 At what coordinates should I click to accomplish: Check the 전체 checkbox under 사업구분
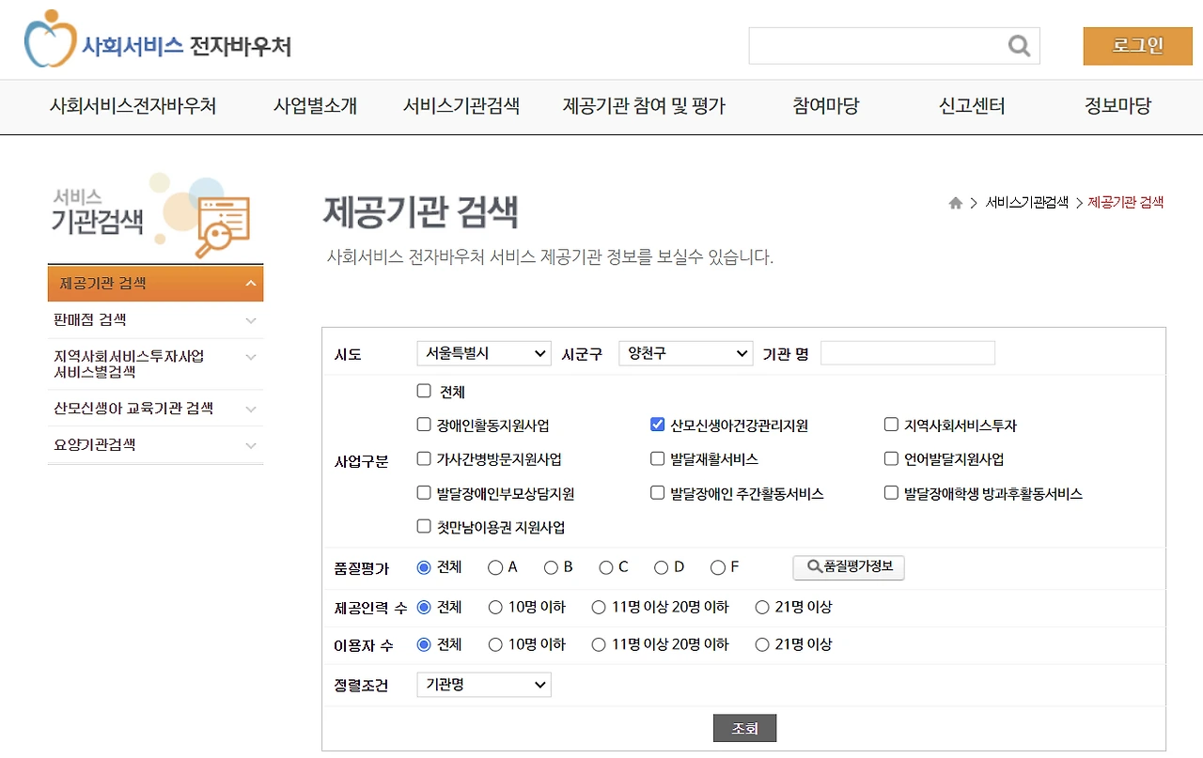pos(423,391)
